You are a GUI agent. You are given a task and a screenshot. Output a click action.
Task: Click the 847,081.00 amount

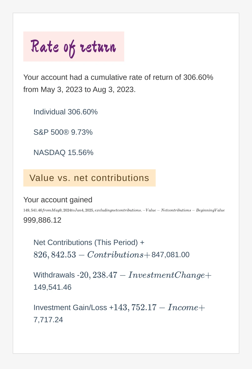[170, 255]
